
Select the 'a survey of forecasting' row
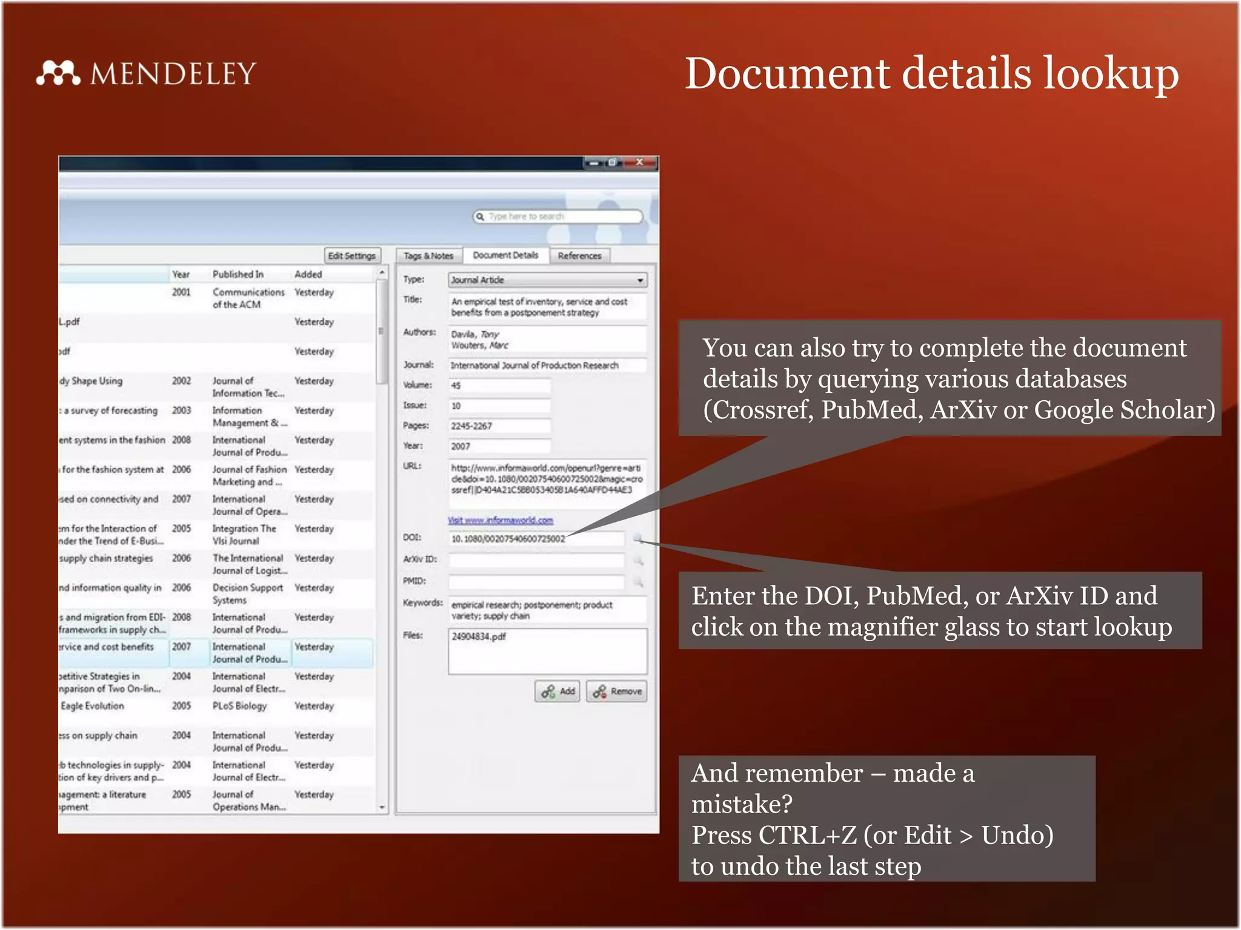(x=217, y=417)
